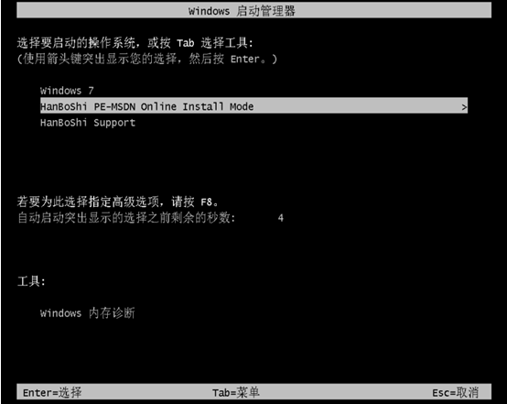This screenshot has width=507, height=404.
Task: Click the Esc=取消 hint in footer
Action: pyautogui.click(x=455, y=392)
